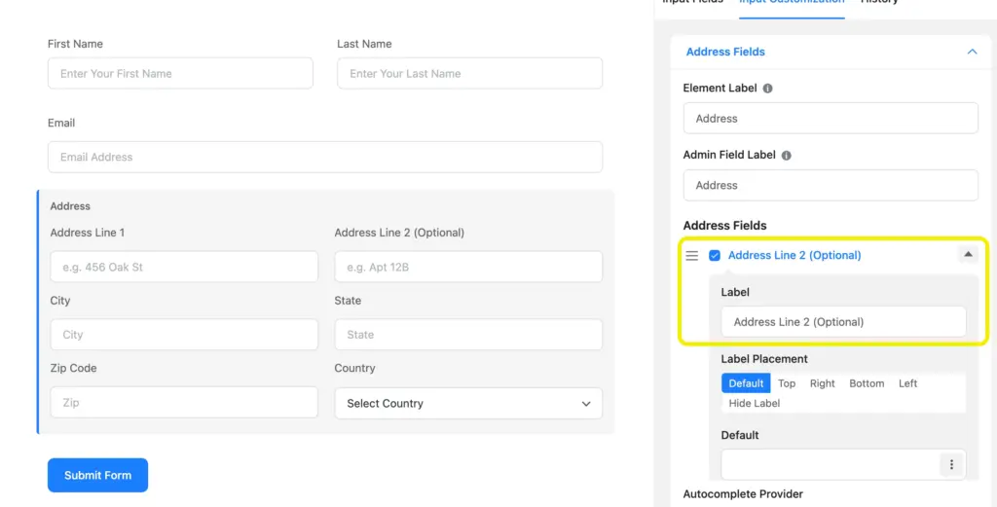Click the Address Line 2 input with Apt 12B placeholder
The height and width of the screenshot is (507, 997).
(x=468, y=267)
